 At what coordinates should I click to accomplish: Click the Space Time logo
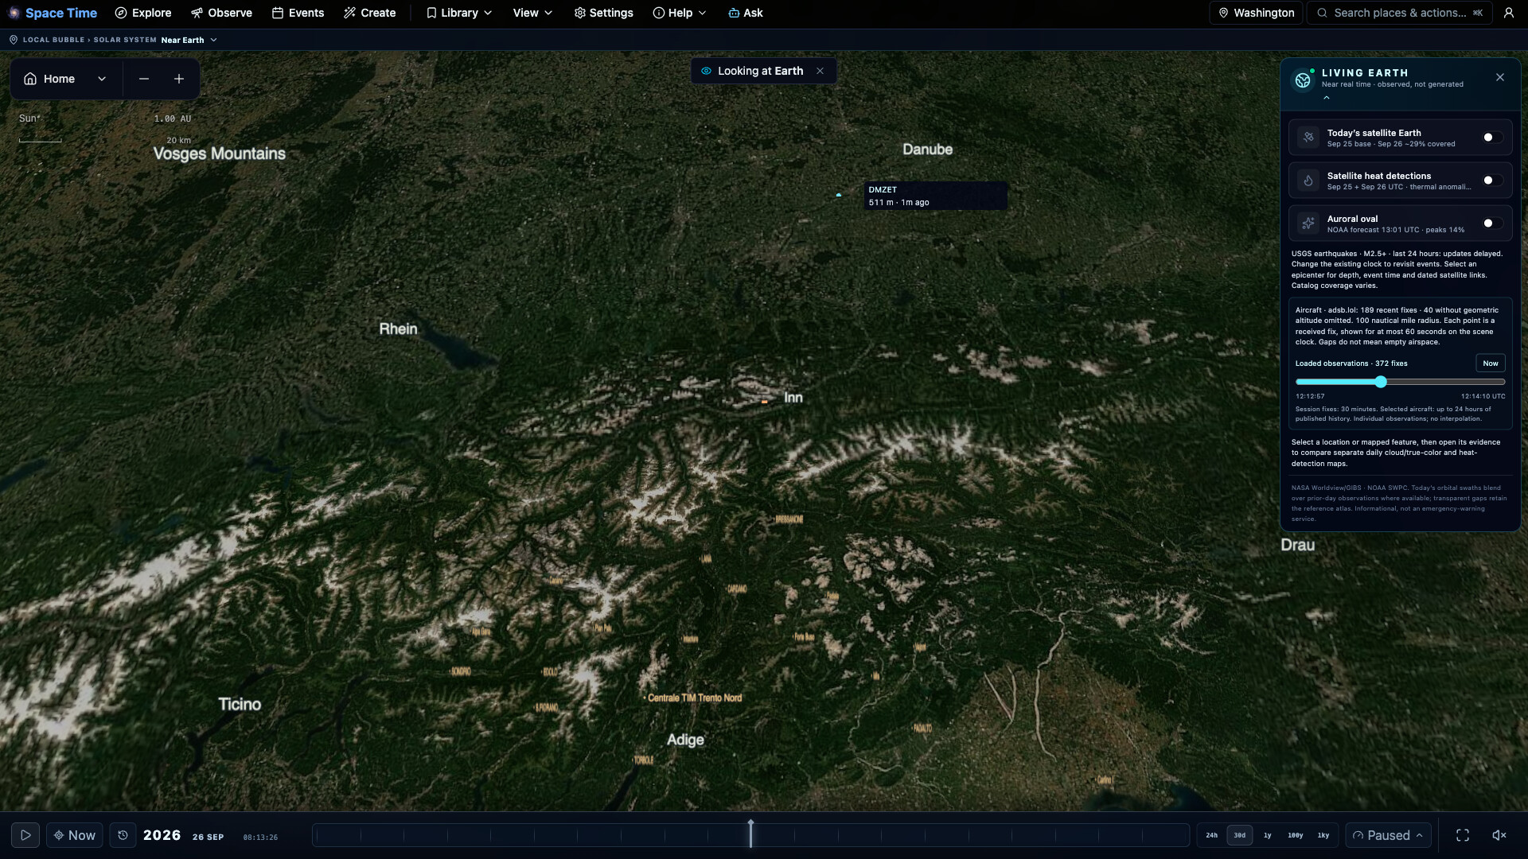pyautogui.click(x=52, y=13)
